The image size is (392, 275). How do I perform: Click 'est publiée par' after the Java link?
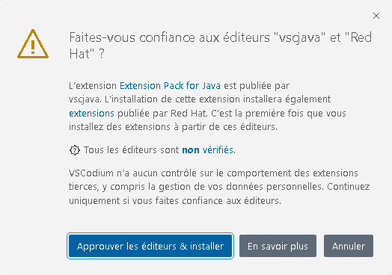coord(257,86)
